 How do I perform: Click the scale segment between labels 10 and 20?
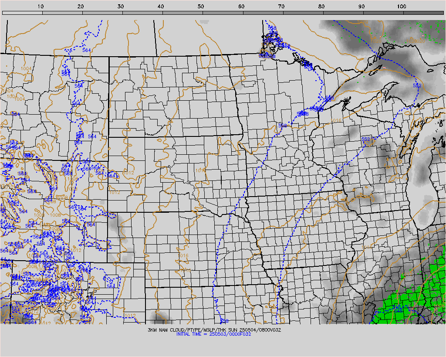tap(63, 13)
